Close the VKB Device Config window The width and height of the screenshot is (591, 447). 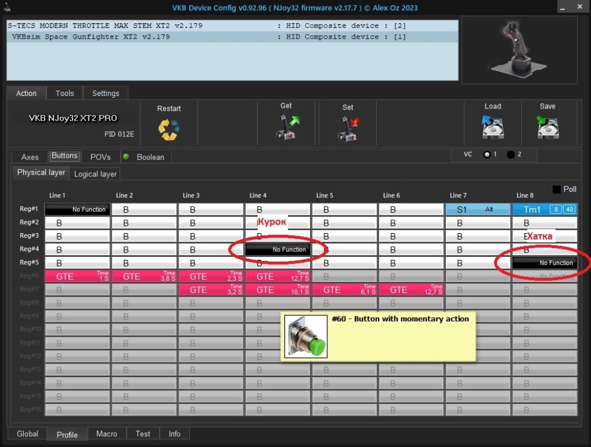[x=580, y=7]
